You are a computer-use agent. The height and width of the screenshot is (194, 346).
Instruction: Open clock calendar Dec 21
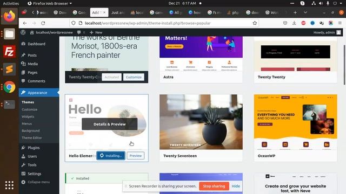tap(182, 3)
